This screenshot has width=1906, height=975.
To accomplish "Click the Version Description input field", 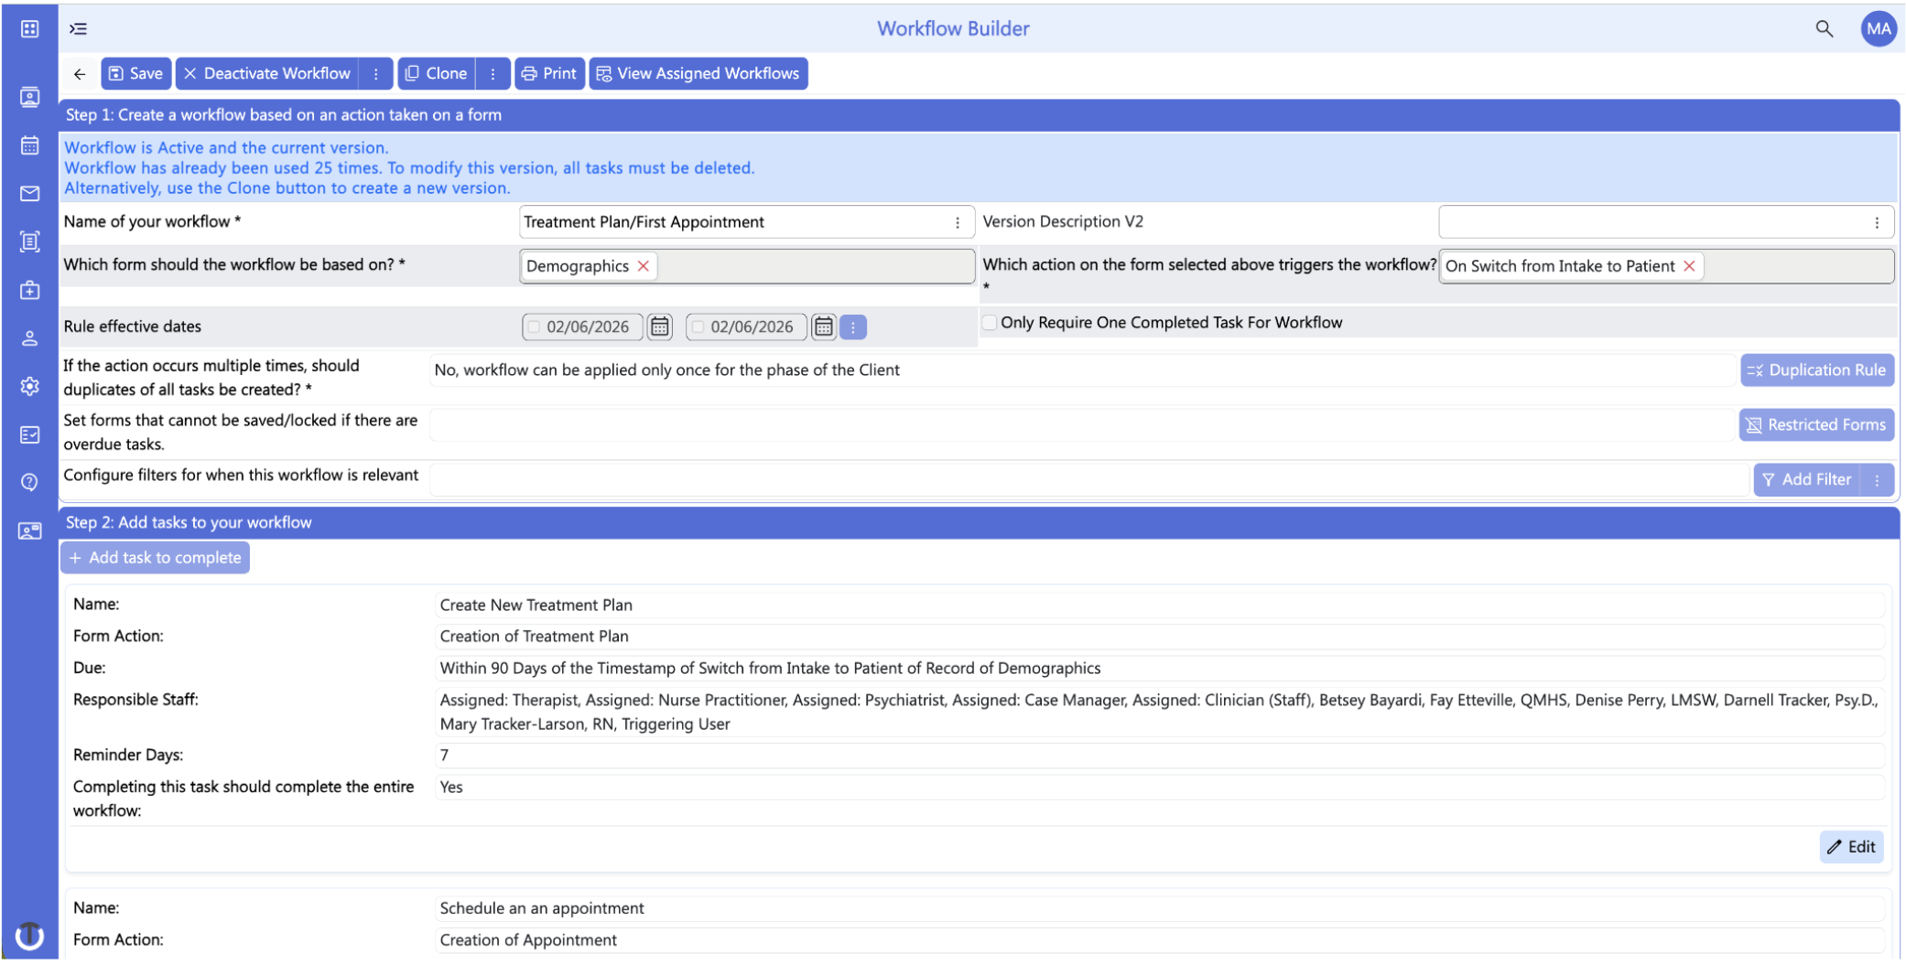I will tap(1665, 222).
